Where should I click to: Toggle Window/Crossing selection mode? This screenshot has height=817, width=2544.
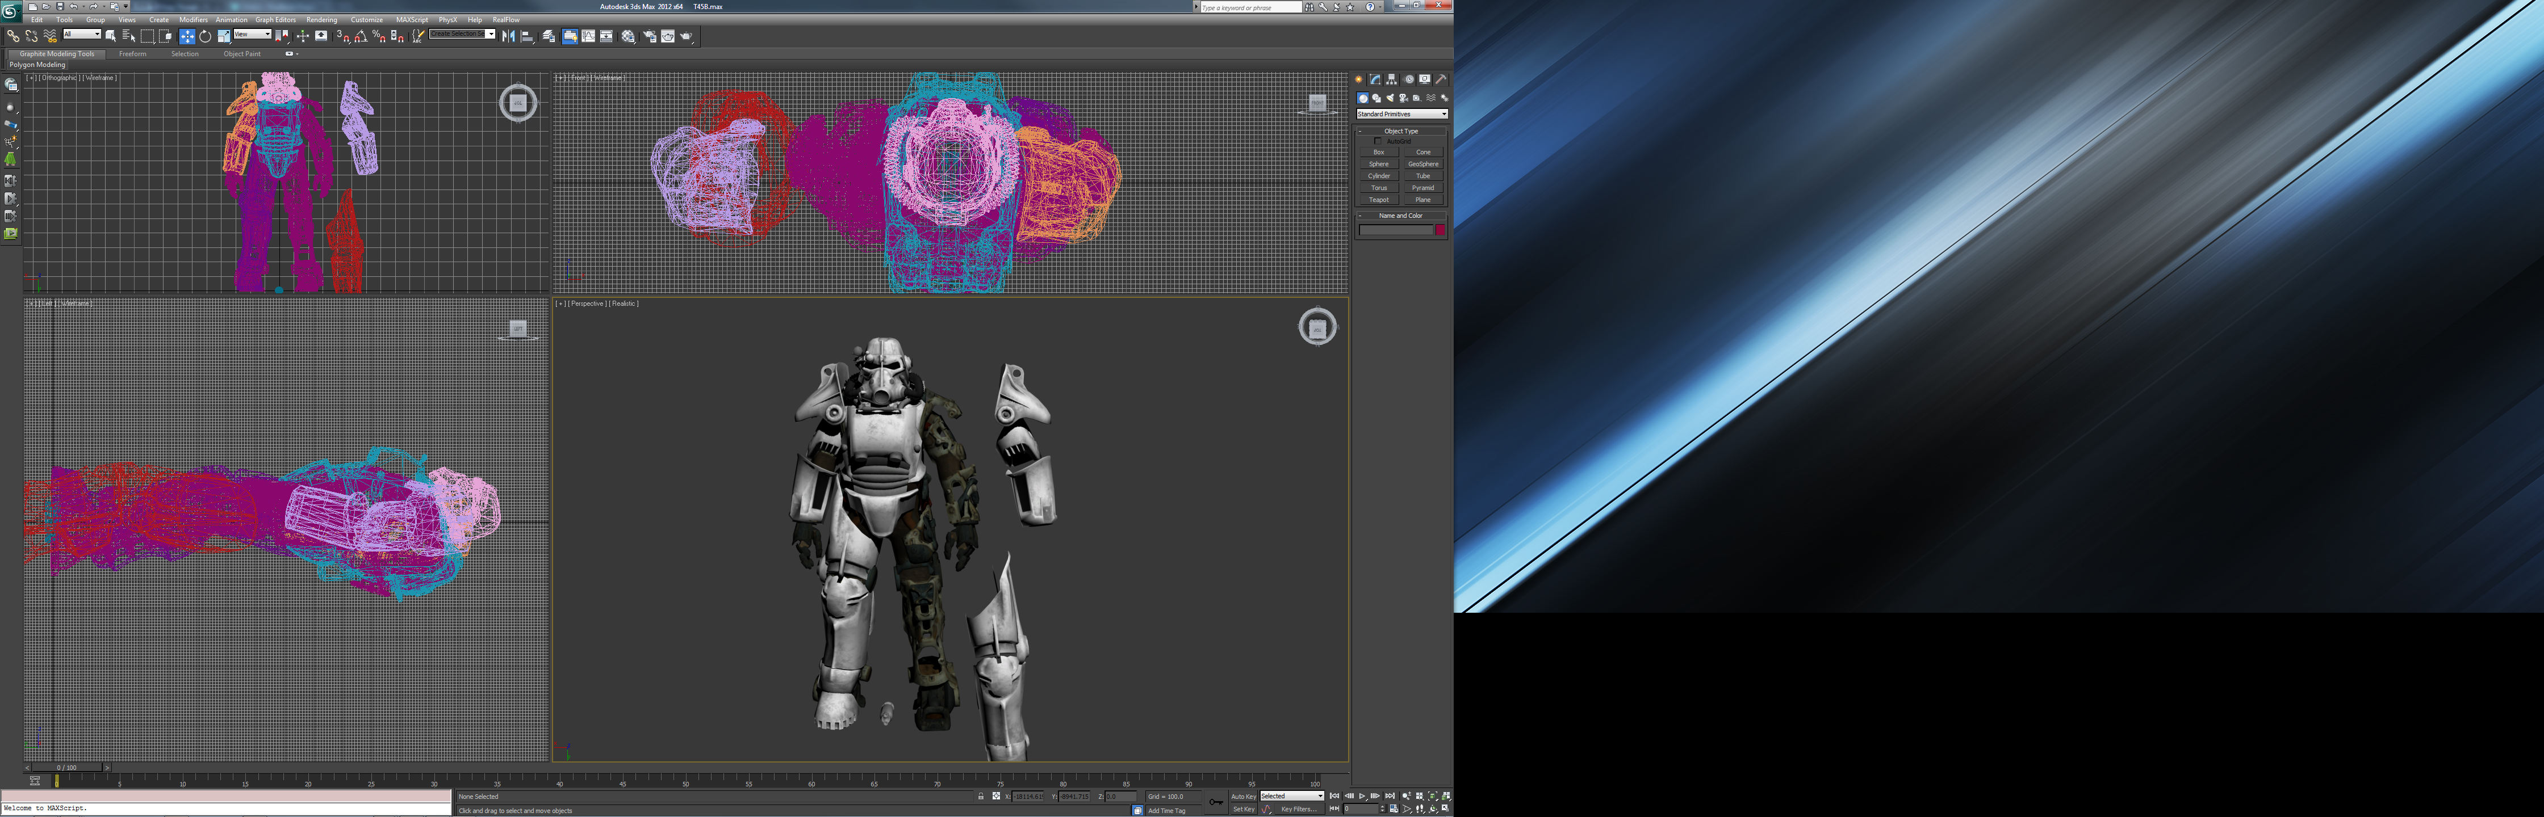[x=166, y=36]
